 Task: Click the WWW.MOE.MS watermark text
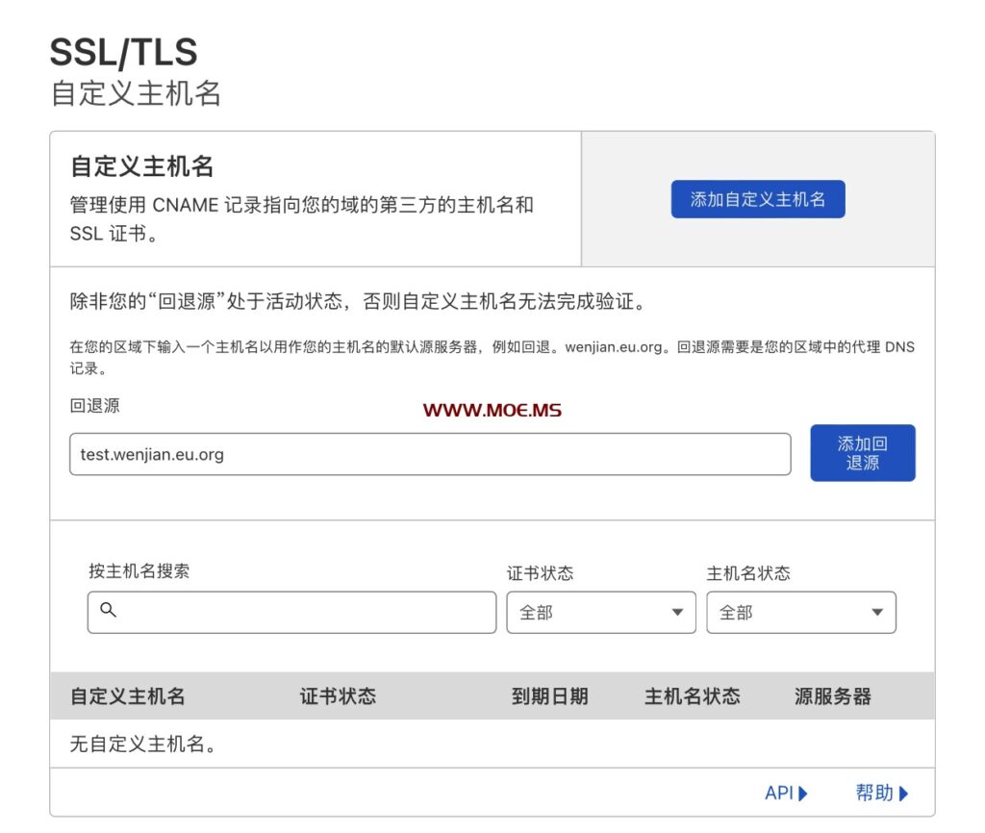[492, 410]
